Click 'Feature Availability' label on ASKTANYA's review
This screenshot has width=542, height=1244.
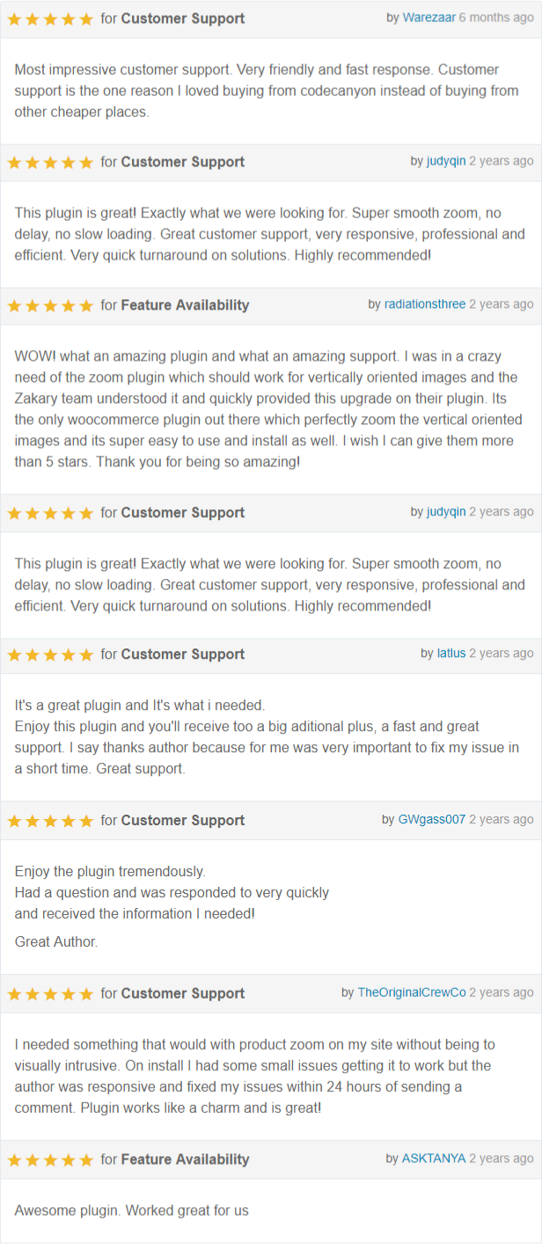185,1160
